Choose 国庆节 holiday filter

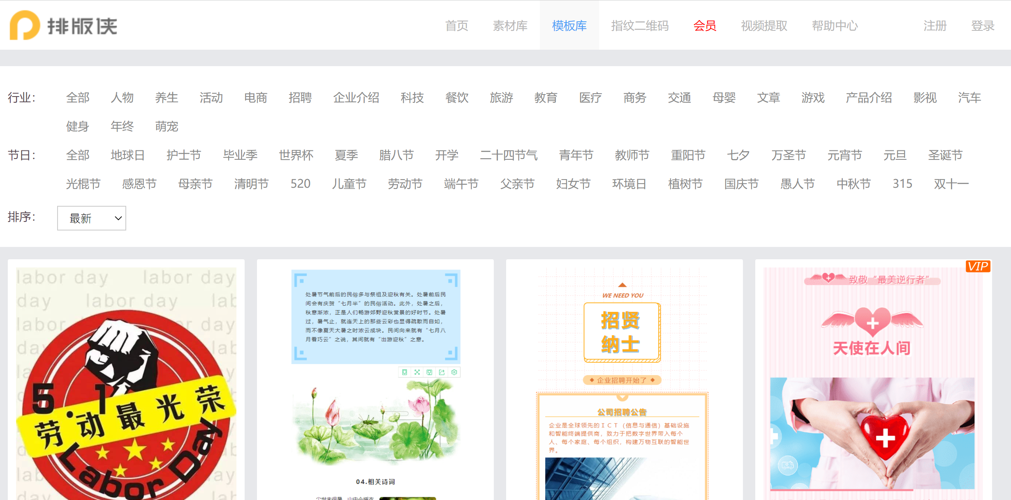click(741, 184)
